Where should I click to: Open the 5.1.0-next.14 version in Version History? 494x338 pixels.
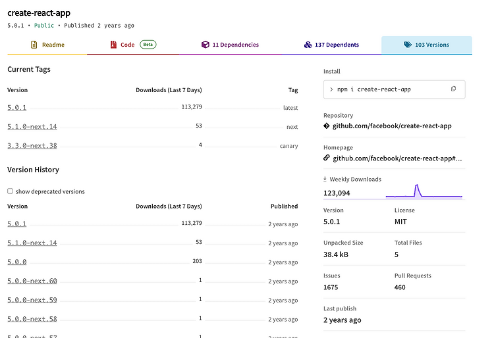(x=32, y=243)
